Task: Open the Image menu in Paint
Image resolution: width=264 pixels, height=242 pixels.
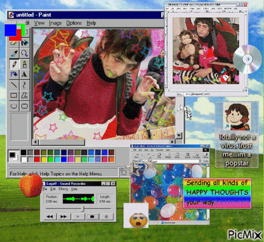Action: [x=55, y=23]
